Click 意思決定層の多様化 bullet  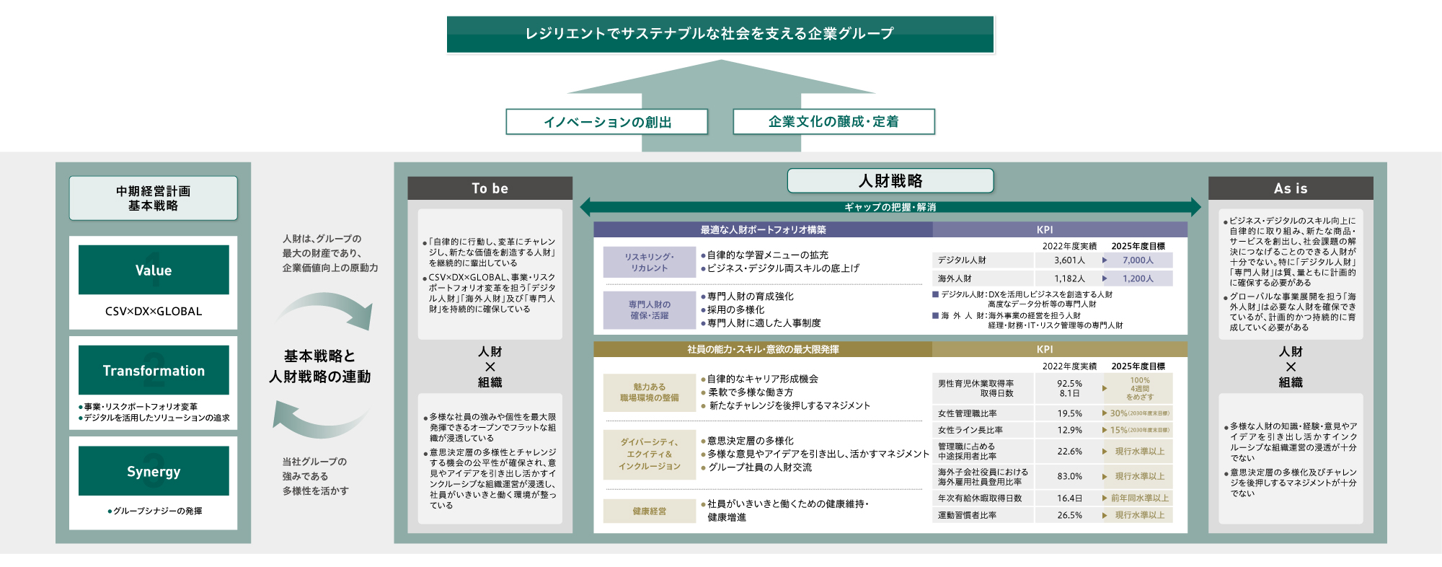(747, 441)
